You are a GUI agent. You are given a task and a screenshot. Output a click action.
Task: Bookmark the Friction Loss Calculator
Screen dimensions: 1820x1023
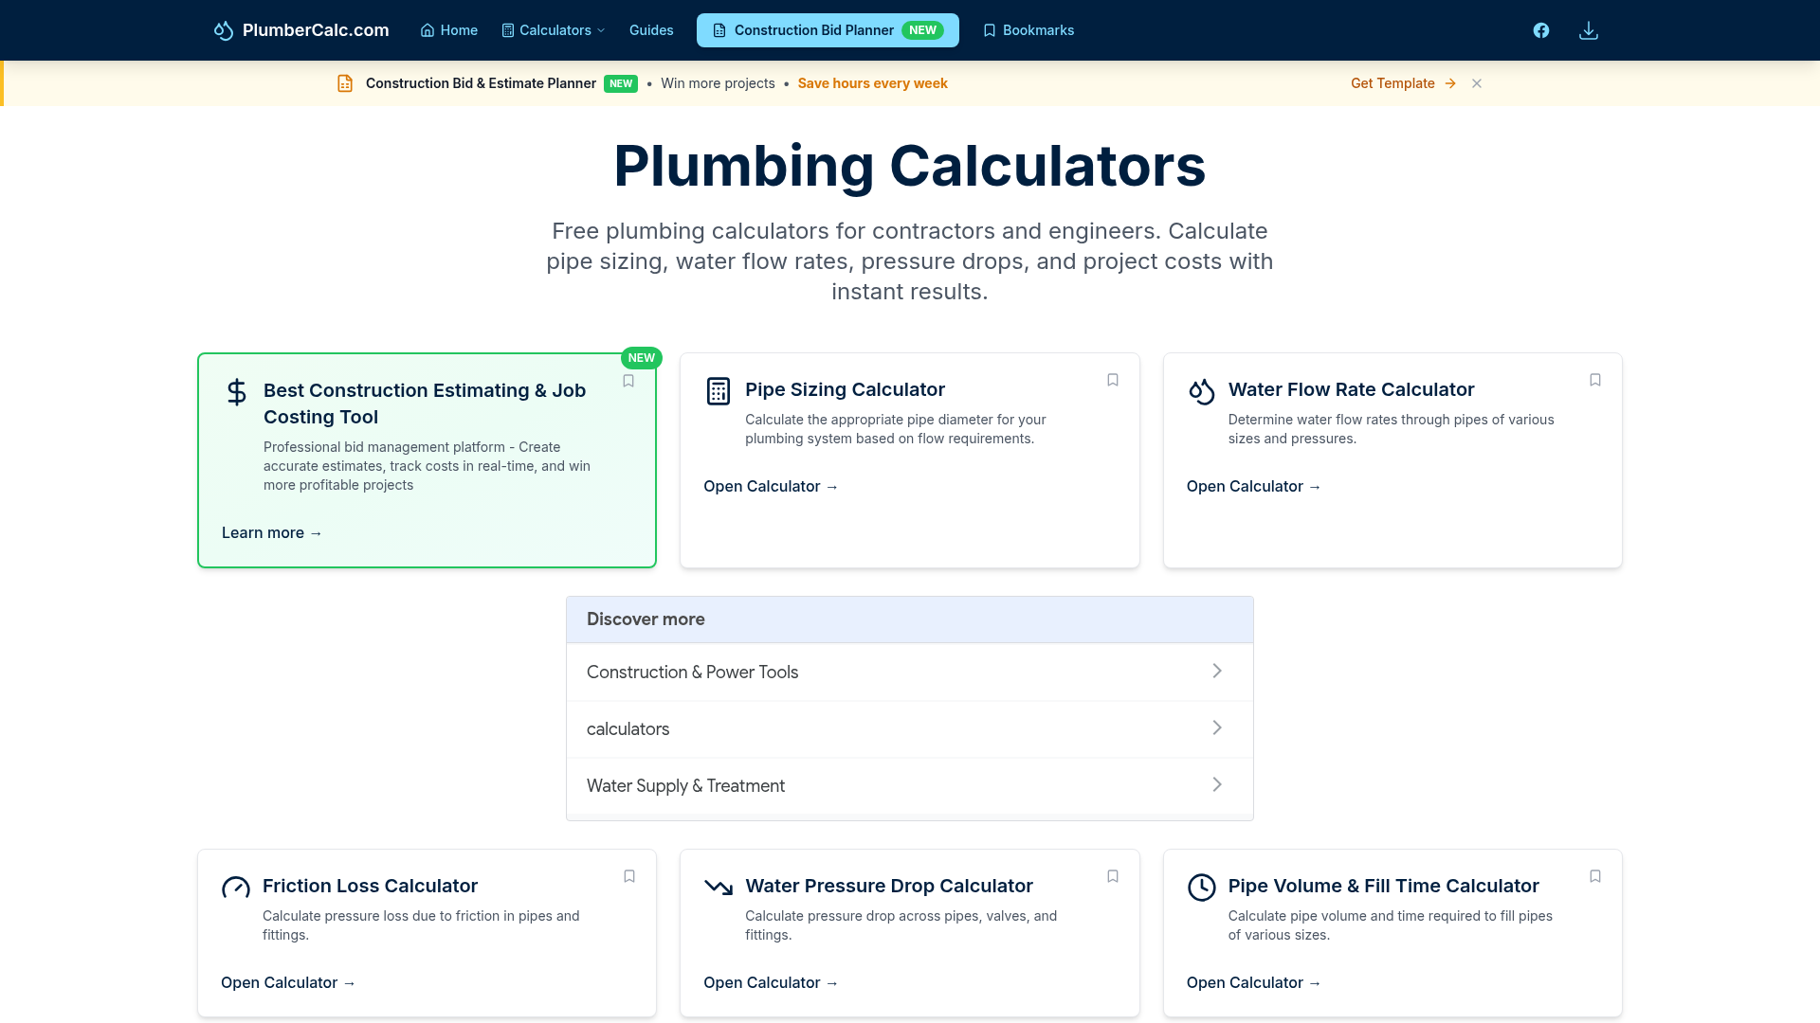[629, 876]
